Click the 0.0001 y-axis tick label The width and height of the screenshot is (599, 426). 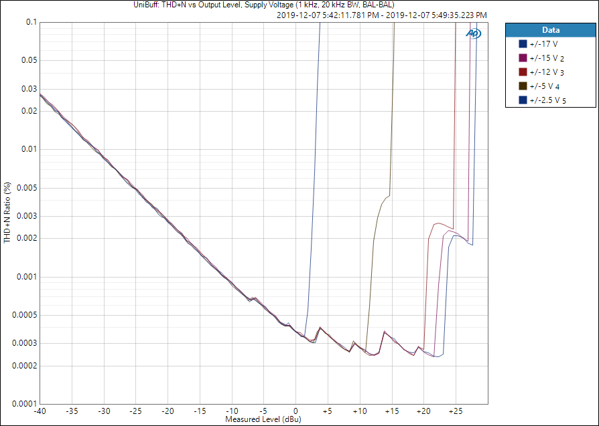(x=25, y=404)
